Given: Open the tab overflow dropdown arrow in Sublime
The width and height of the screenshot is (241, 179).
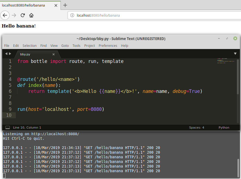Looking at the screenshot, I should point(235,54).
